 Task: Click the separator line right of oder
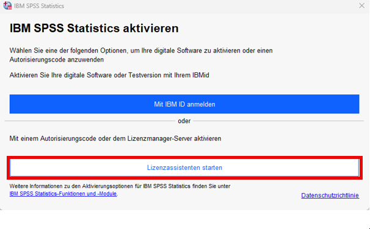coord(278,121)
